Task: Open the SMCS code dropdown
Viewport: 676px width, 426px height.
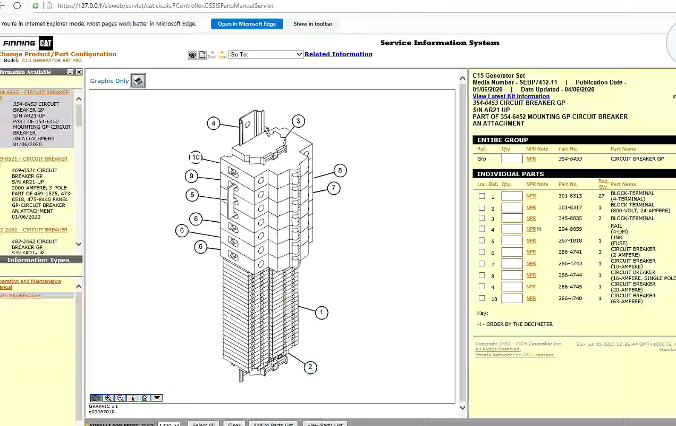Action: (169, 425)
